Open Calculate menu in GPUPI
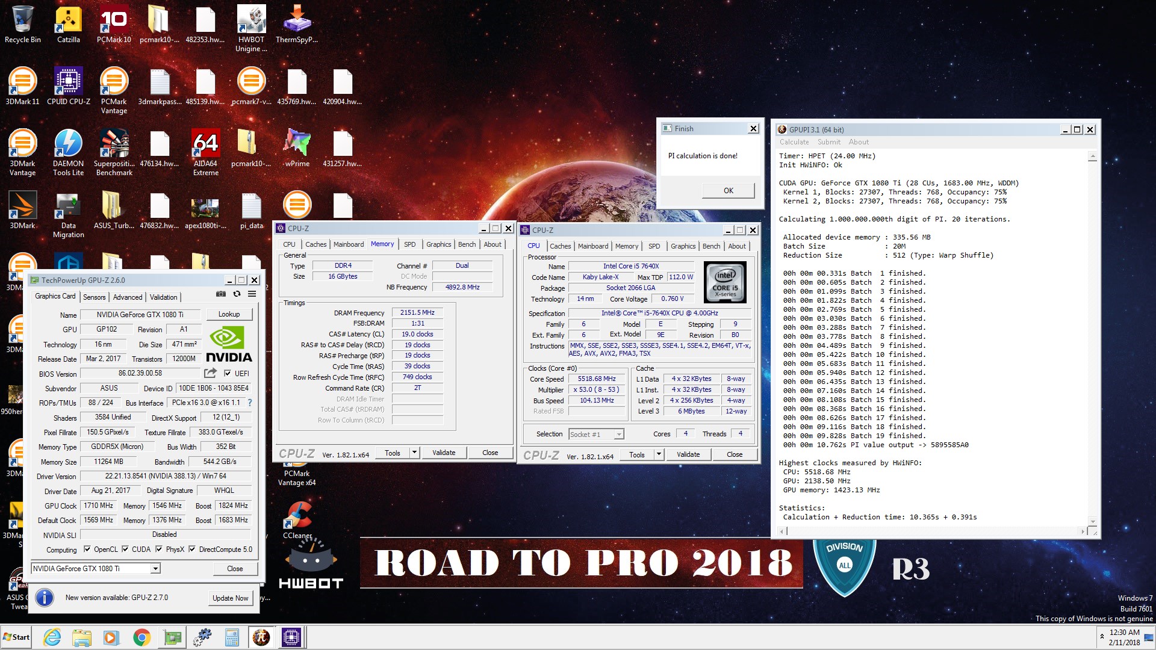1156x650 pixels. point(794,142)
